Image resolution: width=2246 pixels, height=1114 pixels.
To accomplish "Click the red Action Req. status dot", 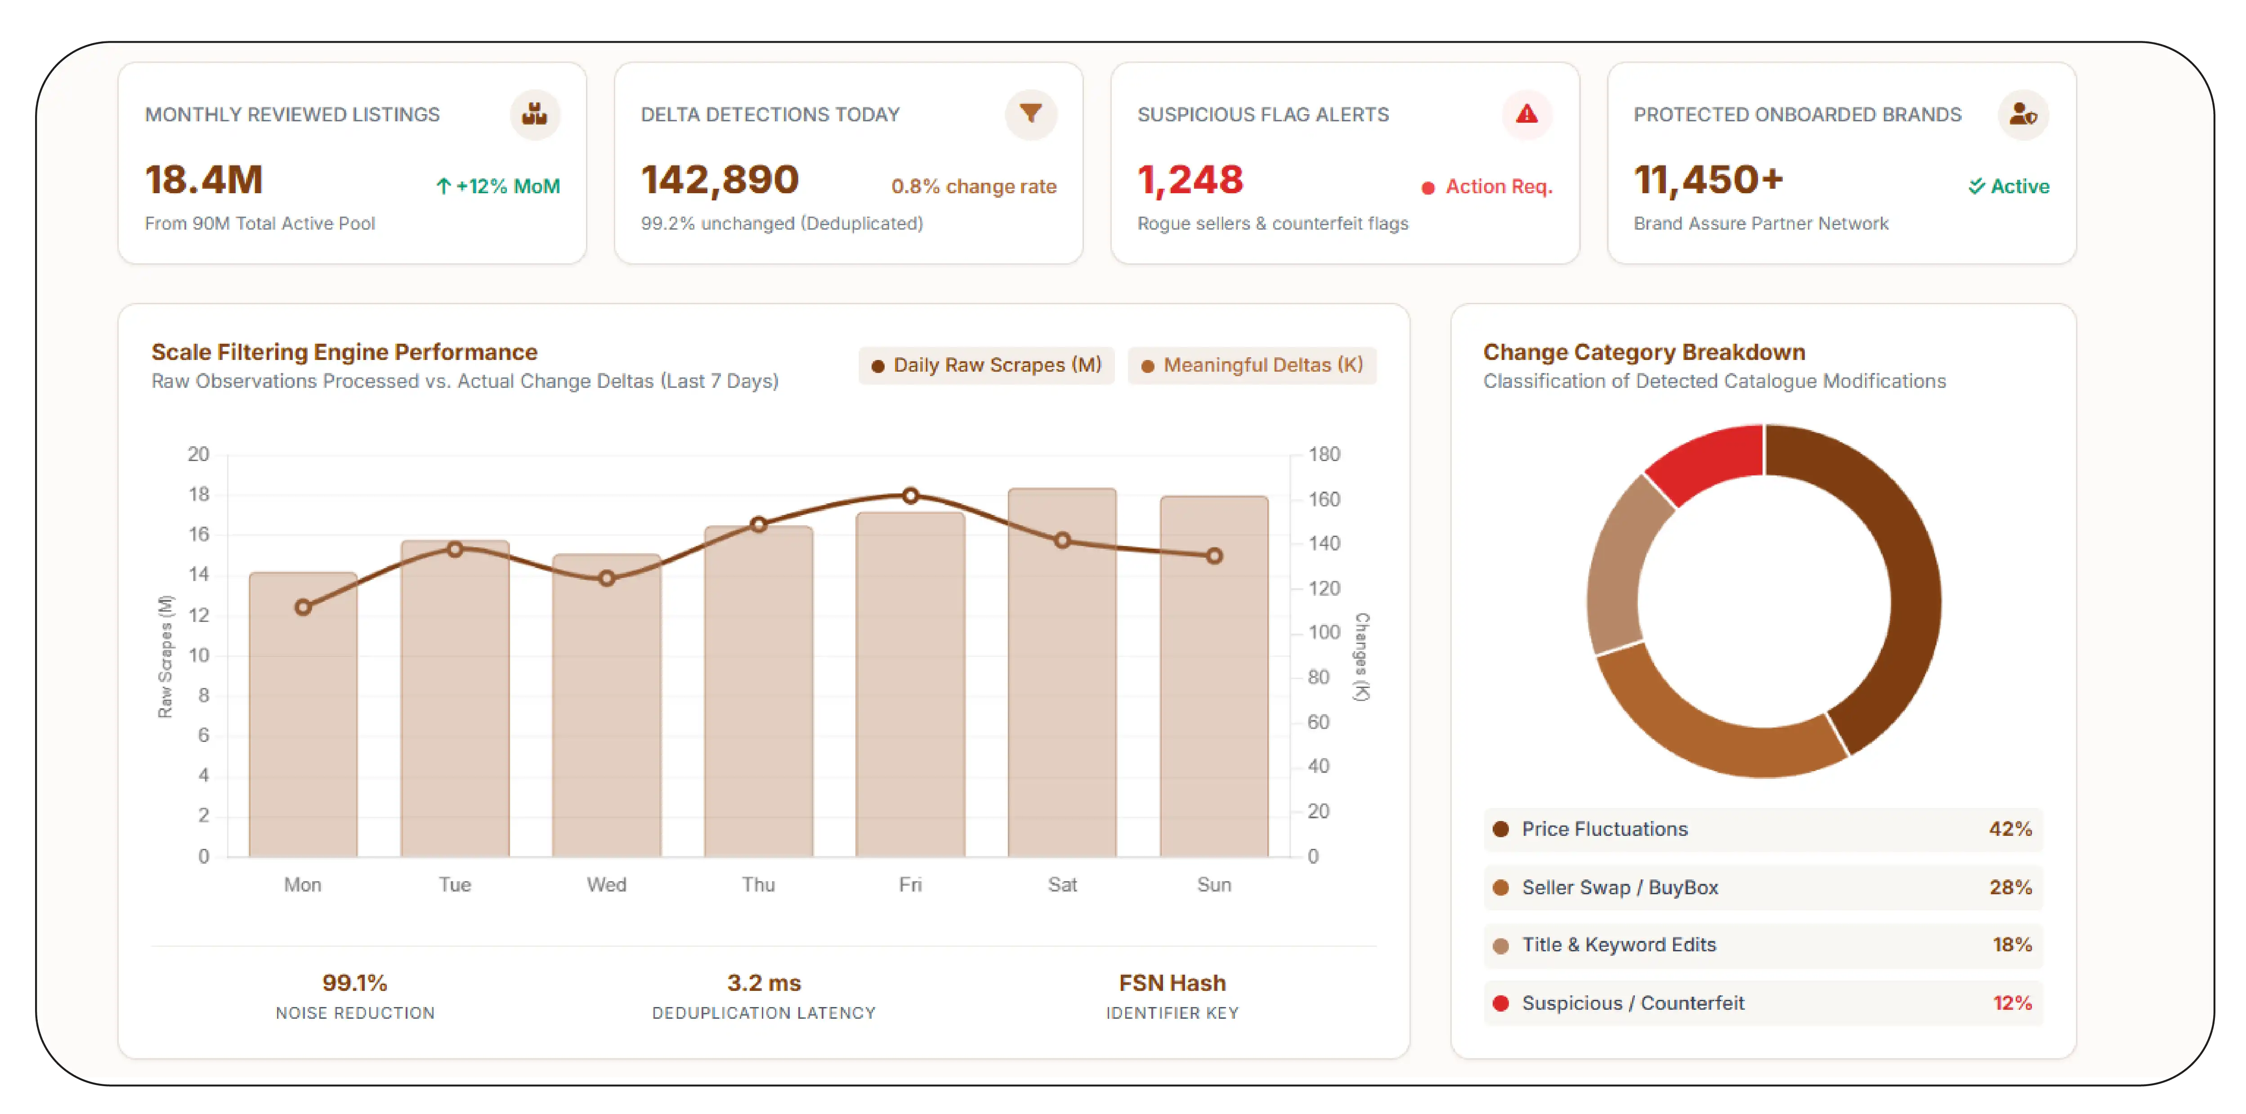I will (1428, 187).
